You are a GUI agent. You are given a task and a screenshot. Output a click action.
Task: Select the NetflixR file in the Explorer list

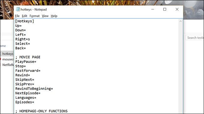(x=7, y=65)
